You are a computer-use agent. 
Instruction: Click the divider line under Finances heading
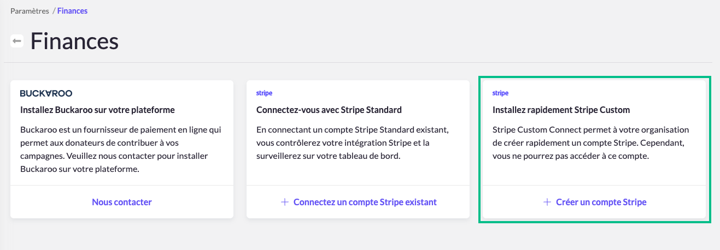tap(360, 63)
